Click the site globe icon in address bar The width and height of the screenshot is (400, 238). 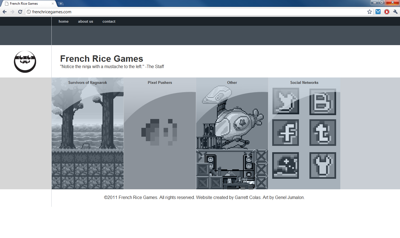coord(29,12)
